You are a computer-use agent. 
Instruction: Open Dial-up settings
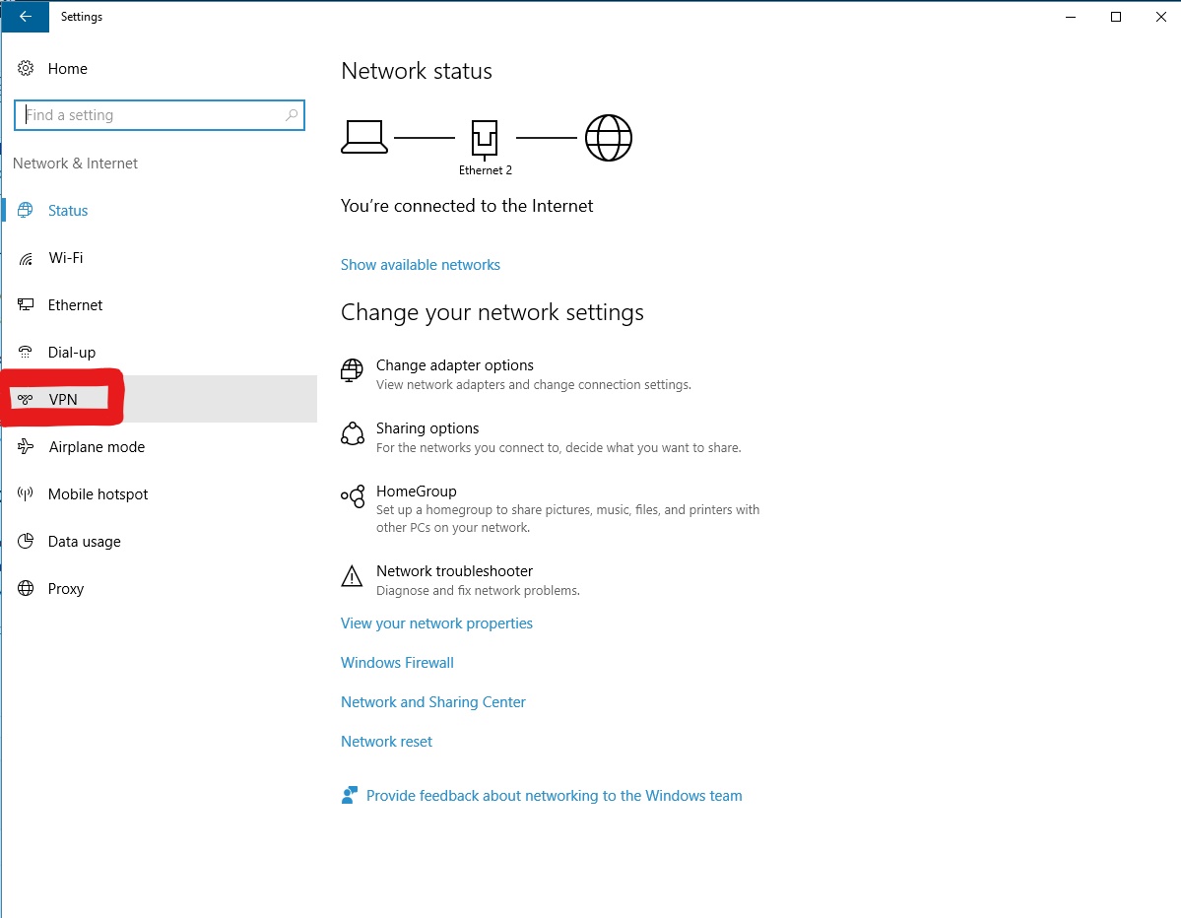pyautogui.click(x=72, y=352)
